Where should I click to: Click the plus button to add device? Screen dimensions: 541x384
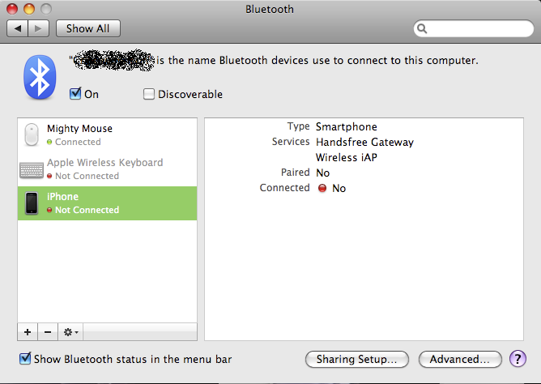[28, 332]
